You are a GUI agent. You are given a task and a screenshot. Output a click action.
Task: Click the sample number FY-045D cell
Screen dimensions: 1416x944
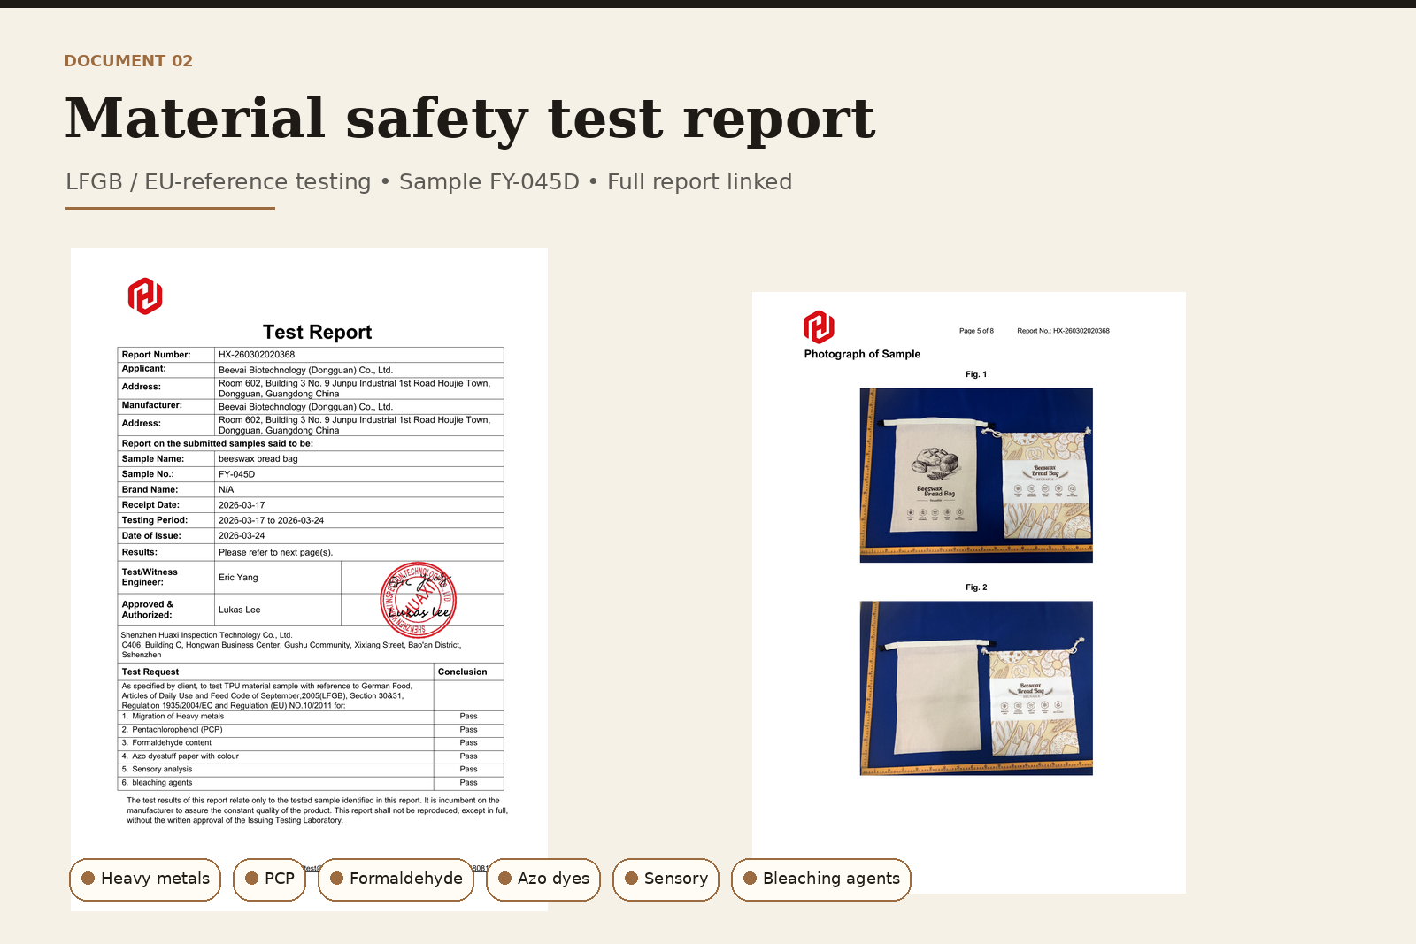coord(359,474)
